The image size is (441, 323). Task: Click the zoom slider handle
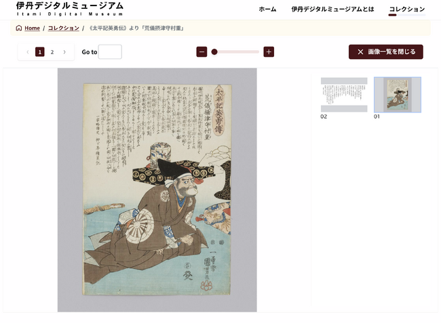point(214,52)
